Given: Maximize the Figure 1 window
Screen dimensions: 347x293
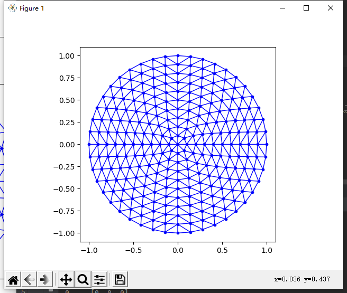Looking at the screenshot, I should 306,8.
